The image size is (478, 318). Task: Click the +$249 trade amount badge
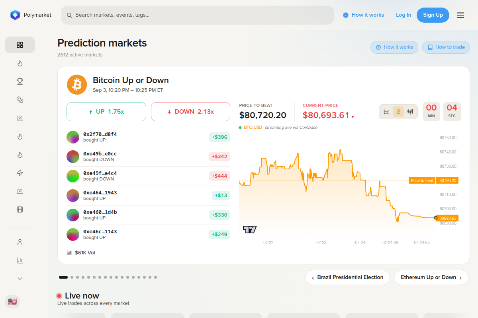(219, 235)
